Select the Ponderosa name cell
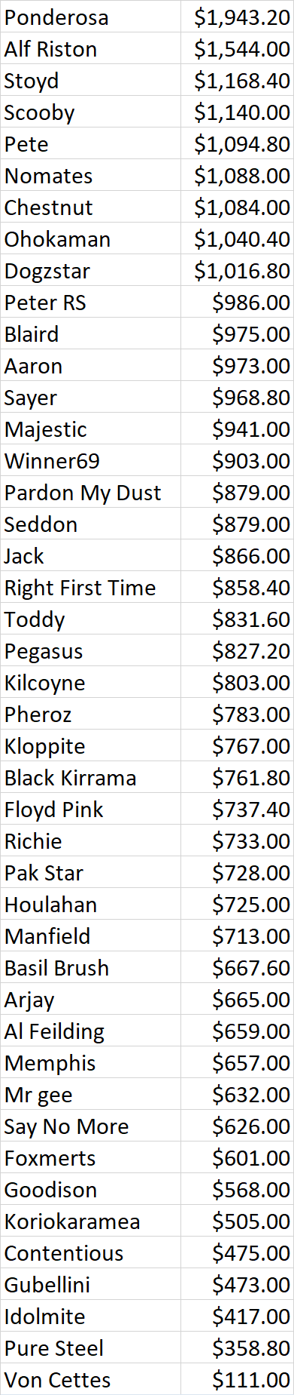 pyautogui.click(x=90, y=17)
